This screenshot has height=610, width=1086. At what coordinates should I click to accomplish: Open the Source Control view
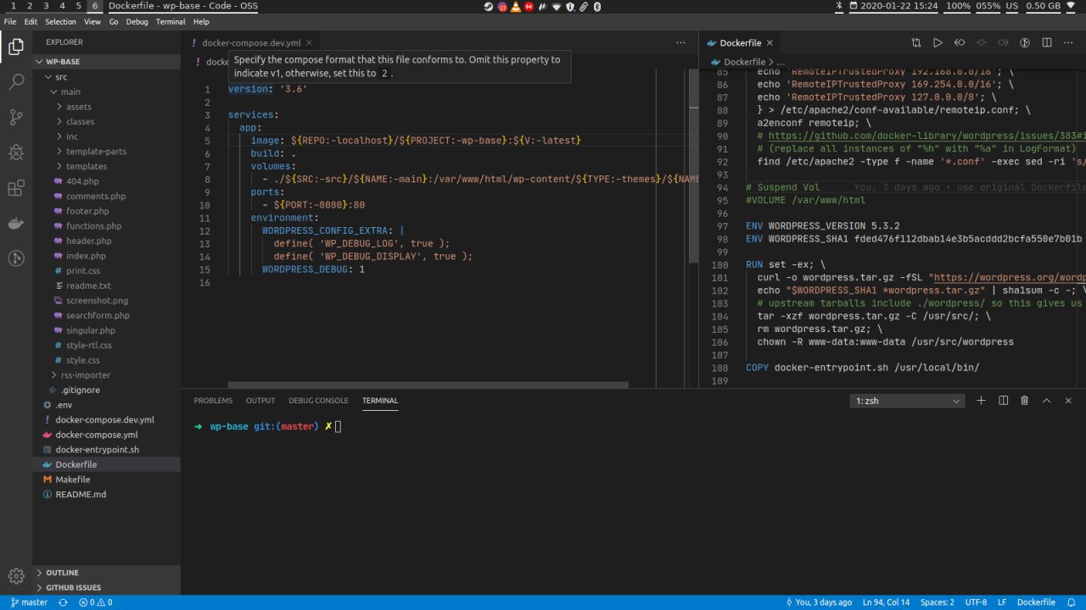pos(16,117)
